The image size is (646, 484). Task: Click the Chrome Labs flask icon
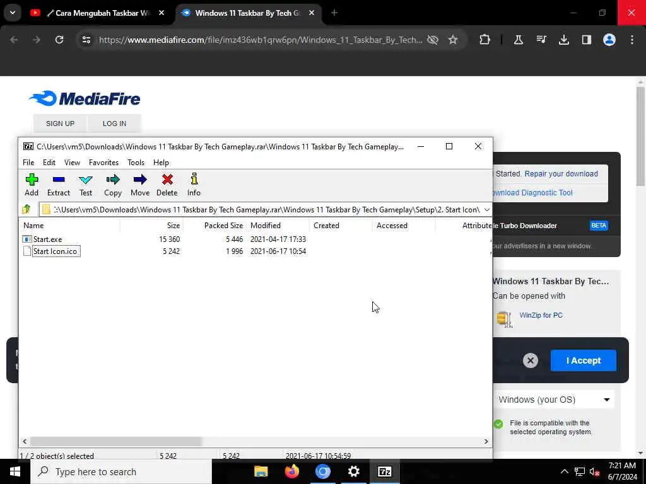519,40
